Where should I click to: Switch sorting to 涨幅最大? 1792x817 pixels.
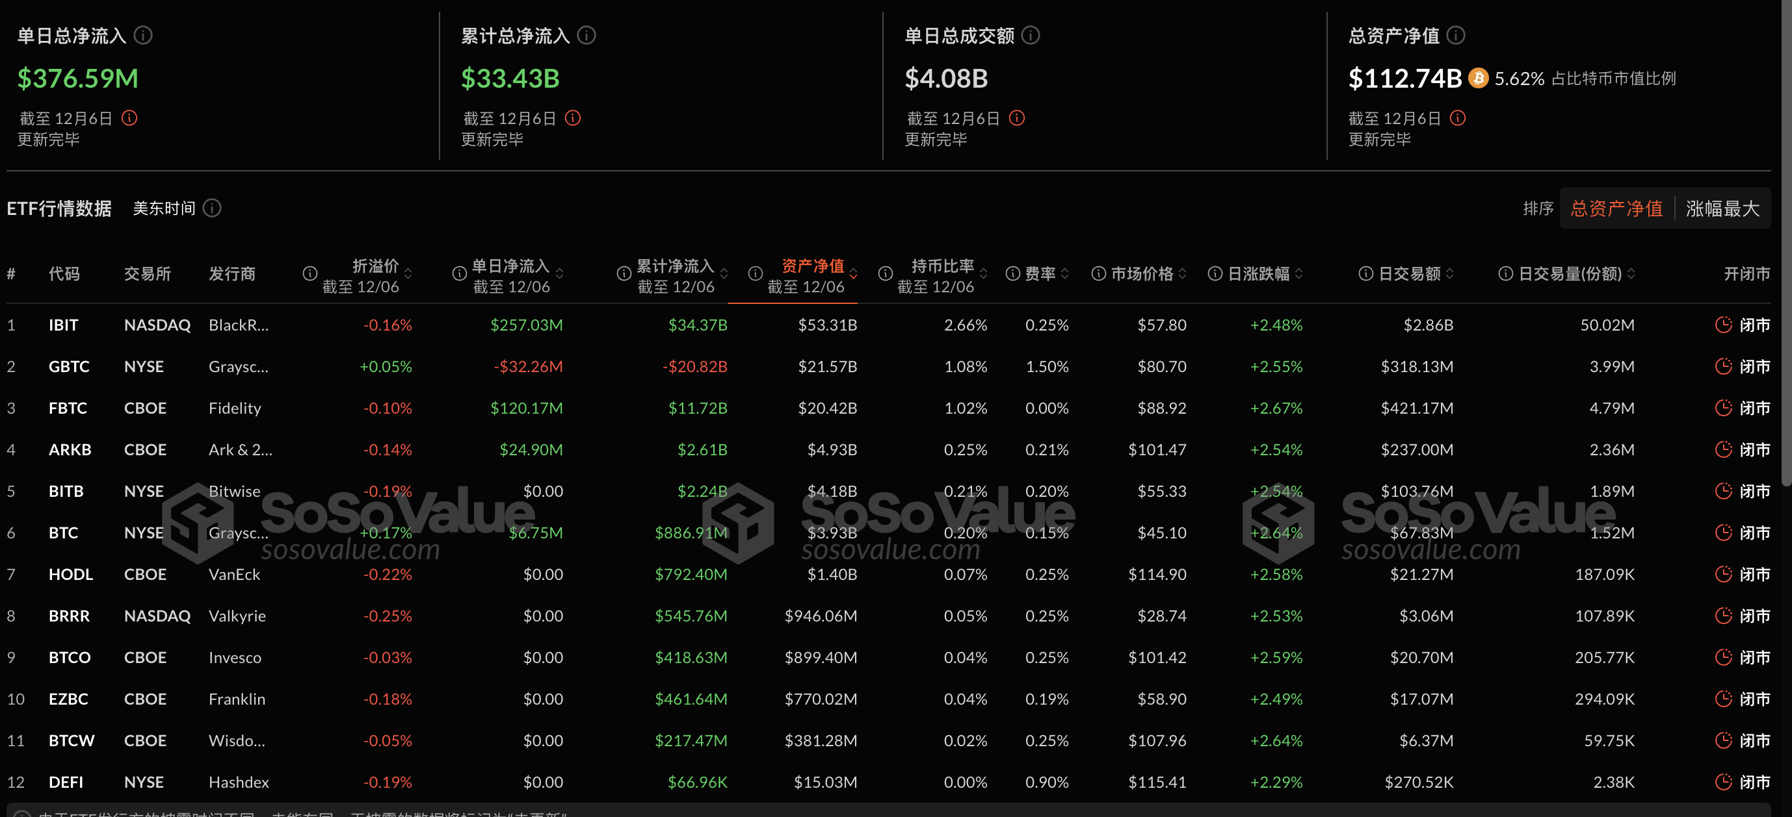[x=1721, y=208]
